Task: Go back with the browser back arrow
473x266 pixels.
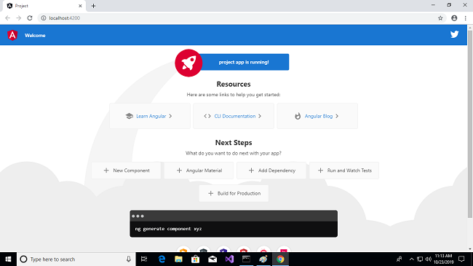Action: pos(7,18)
